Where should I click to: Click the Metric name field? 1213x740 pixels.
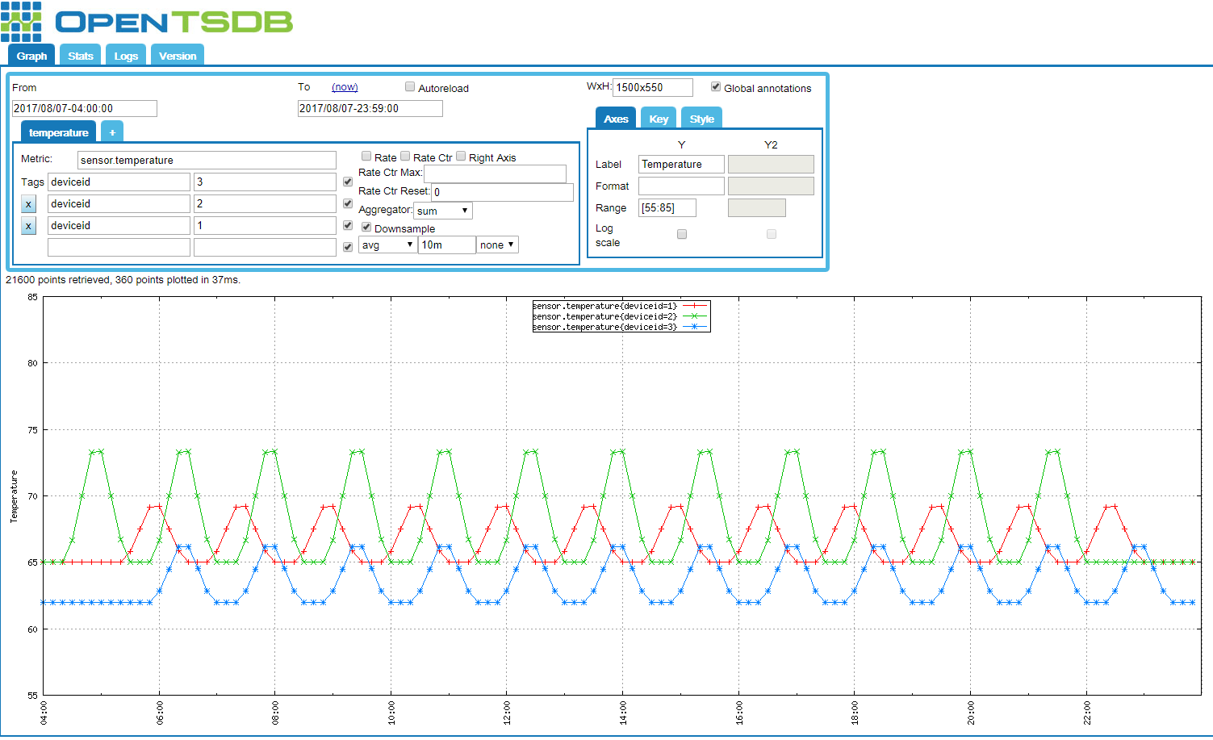coord(207,160)
